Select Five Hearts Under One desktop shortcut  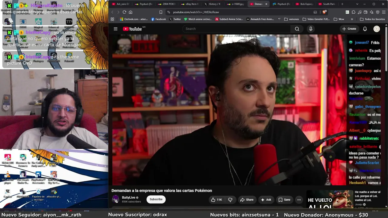(x=23, y=177)
